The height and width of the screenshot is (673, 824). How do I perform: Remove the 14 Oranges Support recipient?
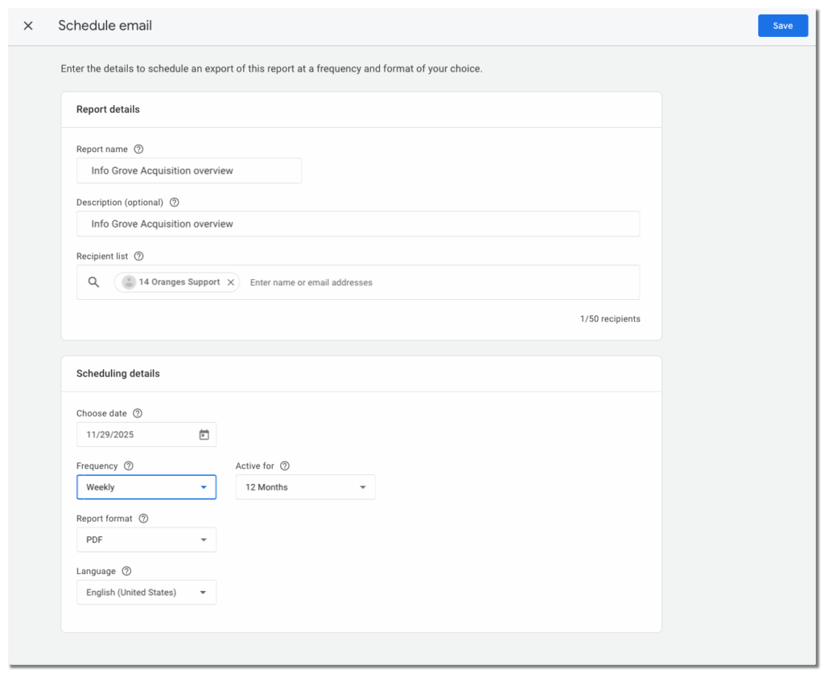coord(231,282)
